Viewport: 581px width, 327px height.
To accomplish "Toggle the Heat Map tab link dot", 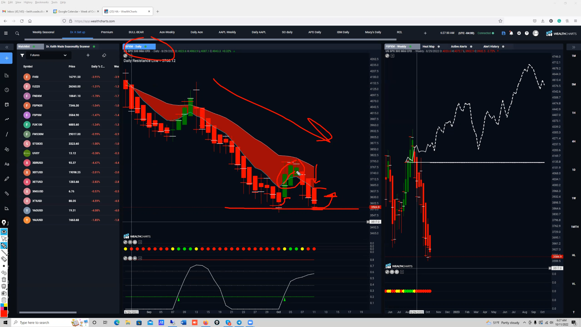I will tap(439, 46).
